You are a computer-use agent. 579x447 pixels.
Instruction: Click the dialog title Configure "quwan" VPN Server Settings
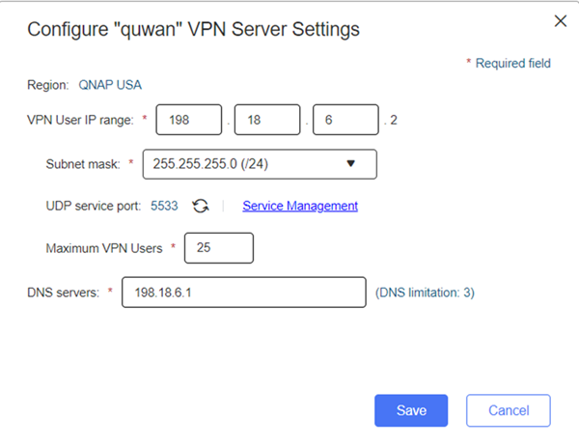[x=194, y=29]
